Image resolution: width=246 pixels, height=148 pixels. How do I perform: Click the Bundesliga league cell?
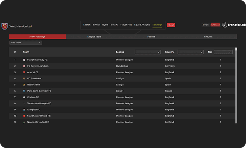pos(122,66)
